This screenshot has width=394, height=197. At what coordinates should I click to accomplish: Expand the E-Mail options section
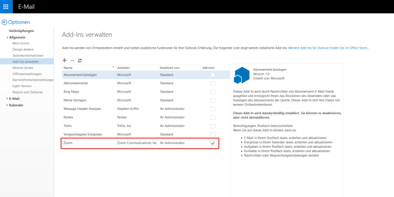(x=7, y=98)
